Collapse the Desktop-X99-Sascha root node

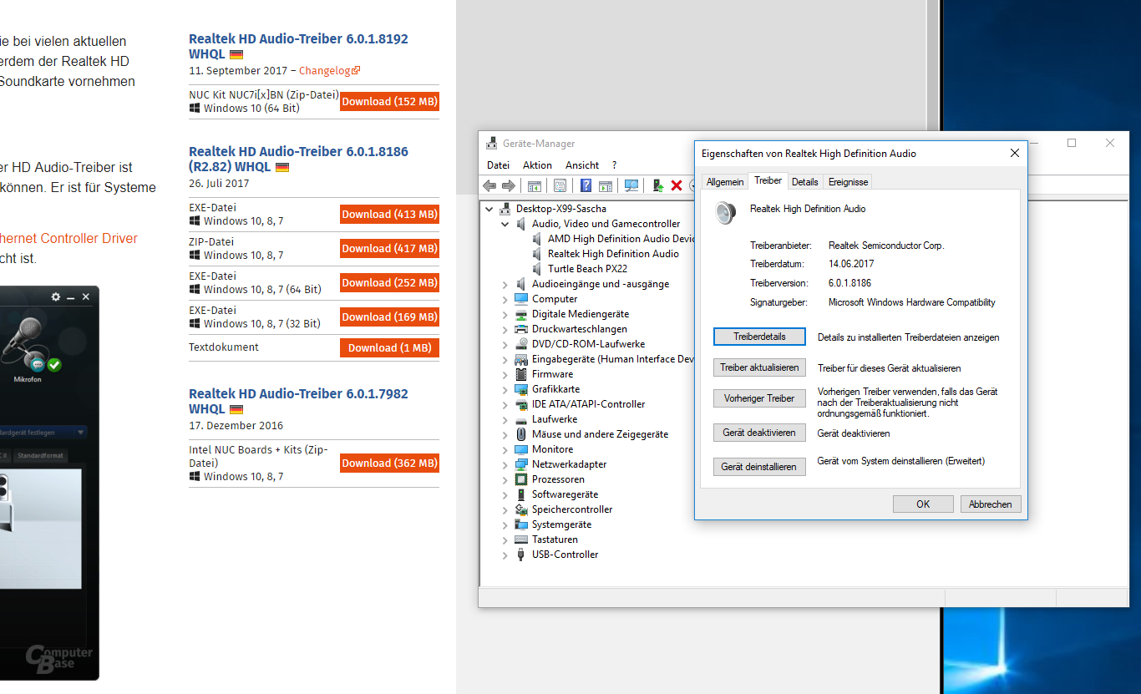489,209
